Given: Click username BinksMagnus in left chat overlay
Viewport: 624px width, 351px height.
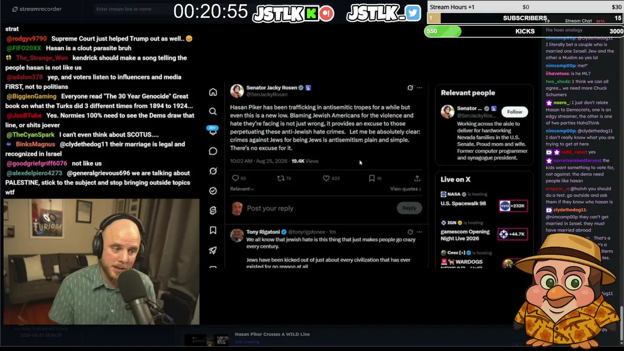Looking at the screenshot, I should 35,144.
